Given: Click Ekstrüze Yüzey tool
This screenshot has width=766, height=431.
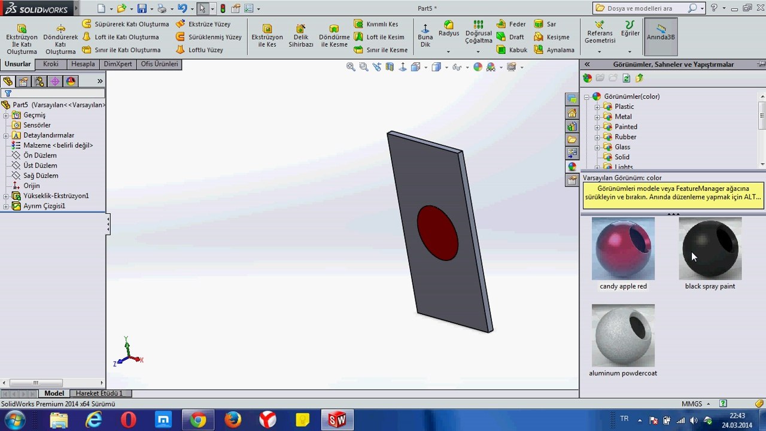Looking at the screenshot, I should [203, 24].
